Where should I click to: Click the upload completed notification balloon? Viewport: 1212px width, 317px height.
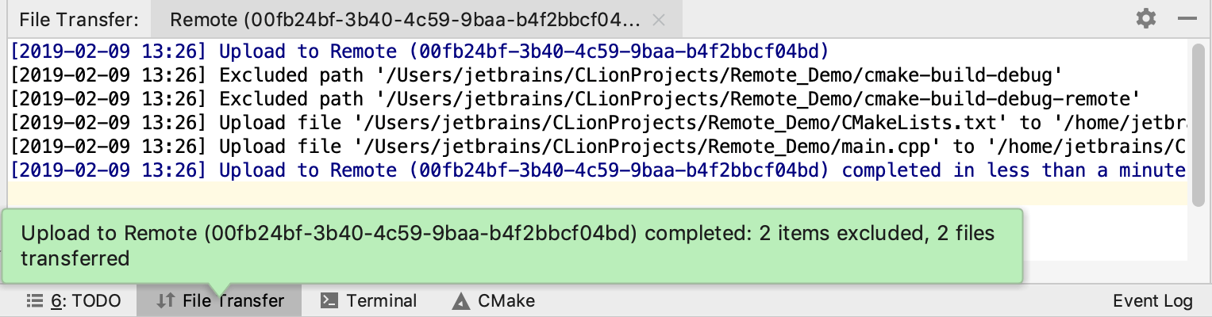(508, 246)
